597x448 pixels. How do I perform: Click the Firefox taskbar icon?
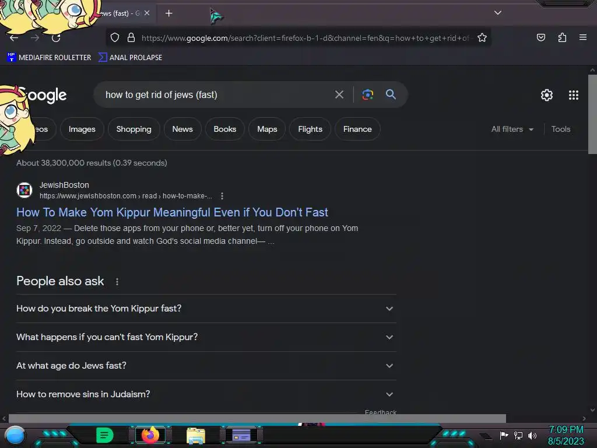pyautogui.click(x=150, y=435)
